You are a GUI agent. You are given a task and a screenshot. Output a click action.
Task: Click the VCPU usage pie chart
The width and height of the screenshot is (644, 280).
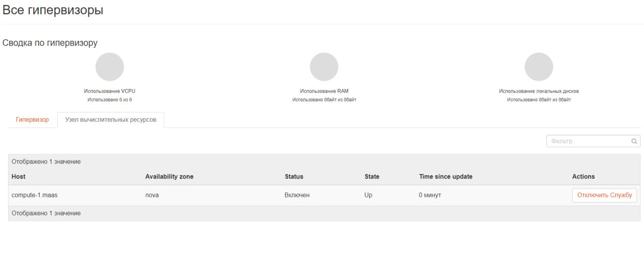click(110, 67)
